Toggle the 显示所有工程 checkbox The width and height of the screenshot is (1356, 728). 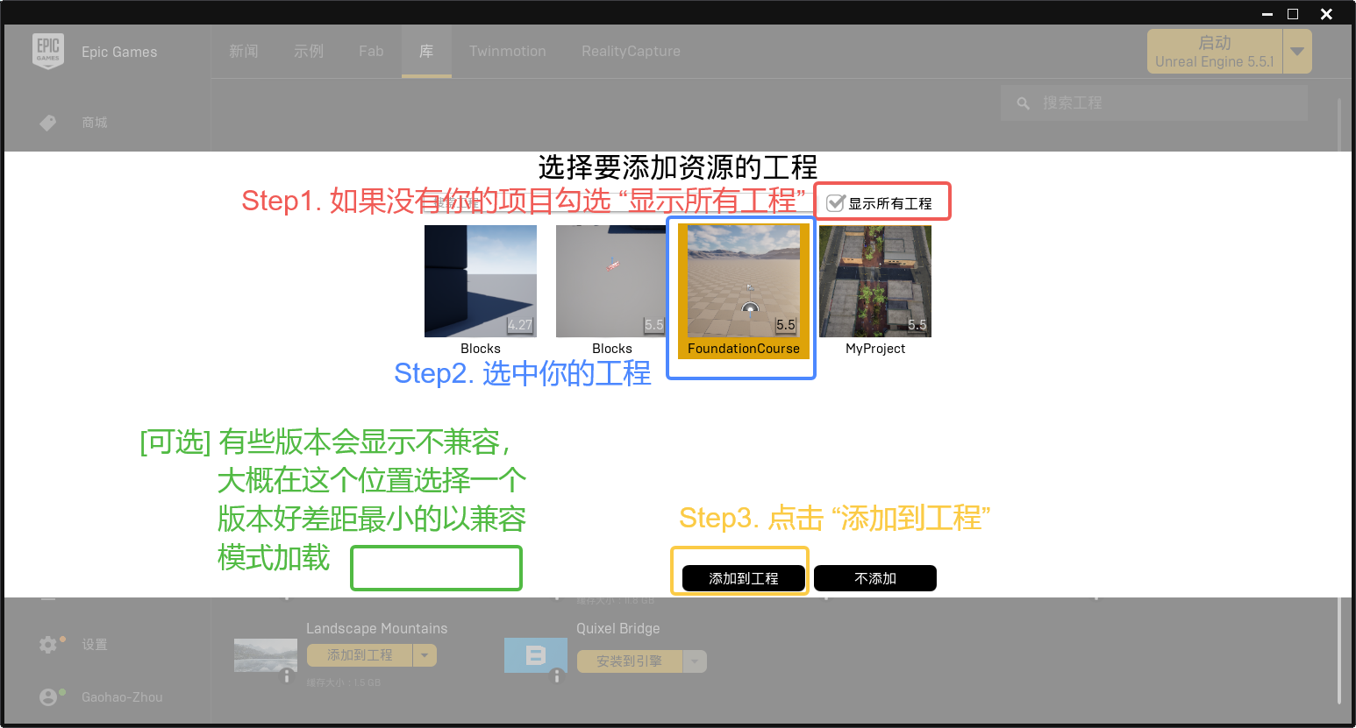(x=836, y=203)
